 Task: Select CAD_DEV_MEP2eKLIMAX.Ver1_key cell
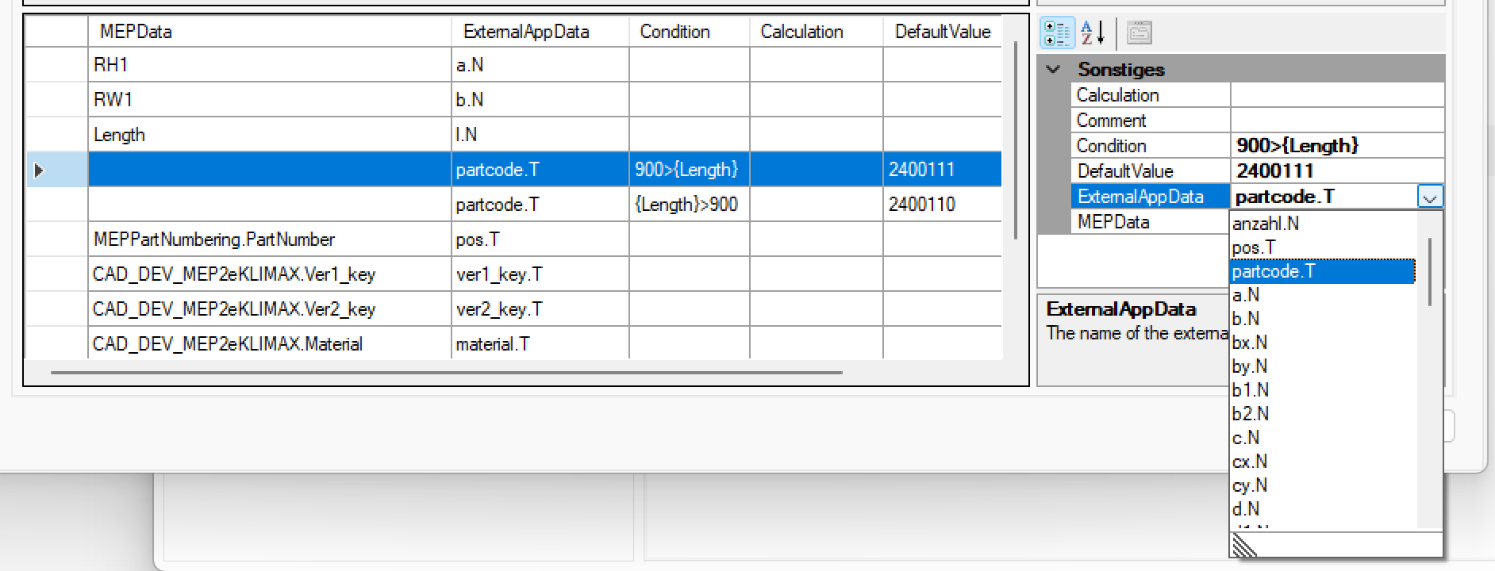click(x=270, y=274)
